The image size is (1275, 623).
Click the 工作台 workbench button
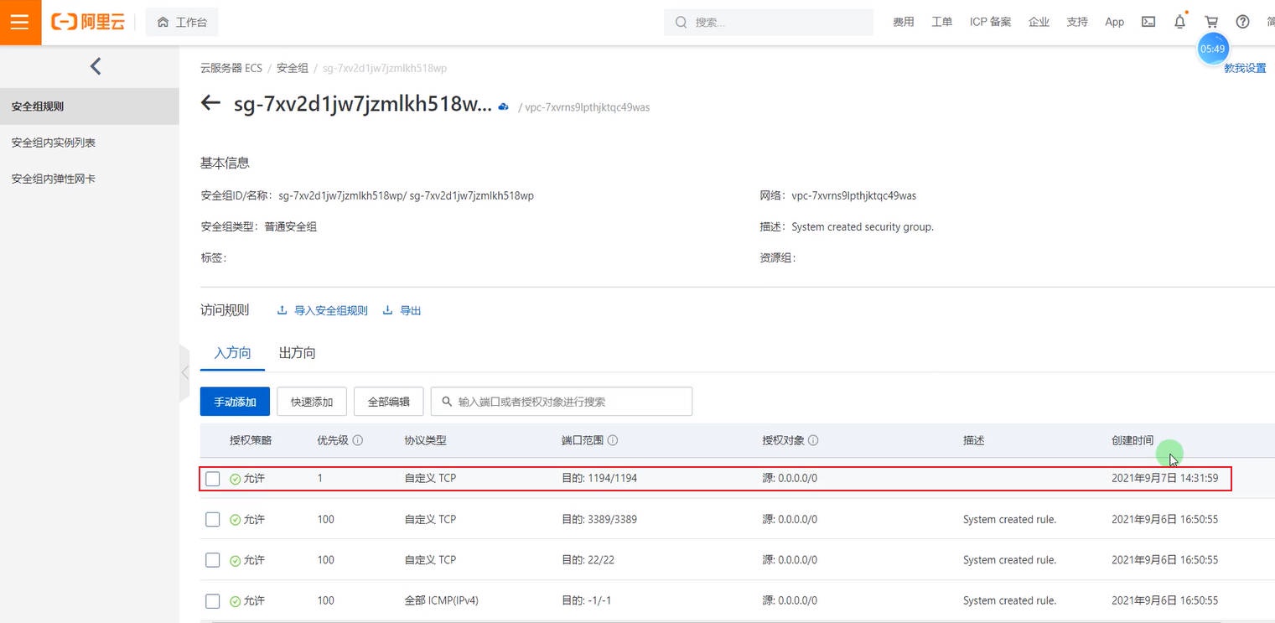[x=182, y=22]
